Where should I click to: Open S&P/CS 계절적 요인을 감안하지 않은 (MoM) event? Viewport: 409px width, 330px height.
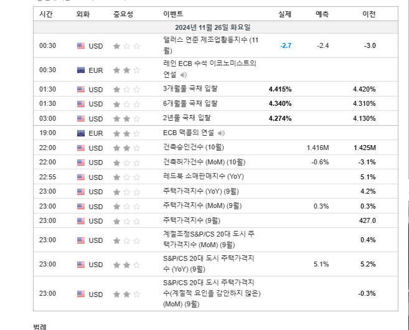tap(212, 293)
